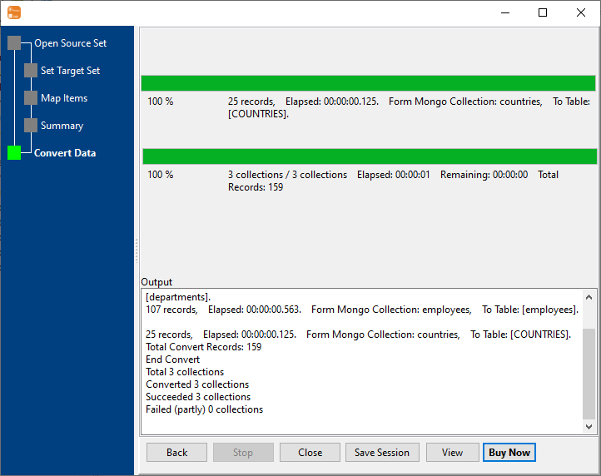
Task: Click Save Session
Action: tap(382, 453)
